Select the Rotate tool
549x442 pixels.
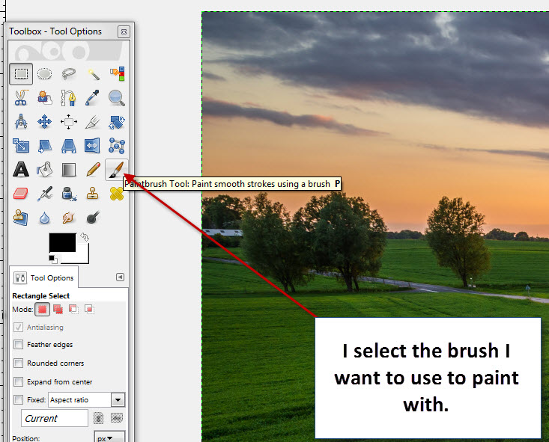tap(117, 122)
